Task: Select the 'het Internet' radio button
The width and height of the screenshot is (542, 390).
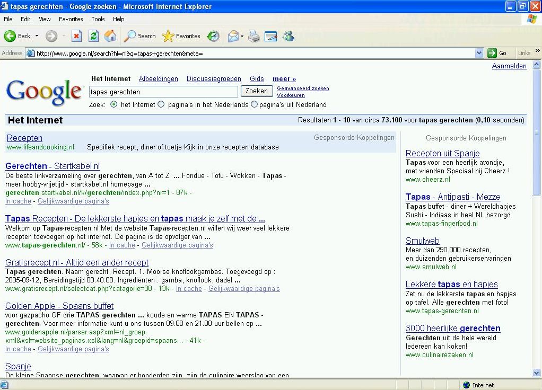Action: pyautogui.click(x=113, y=104)
